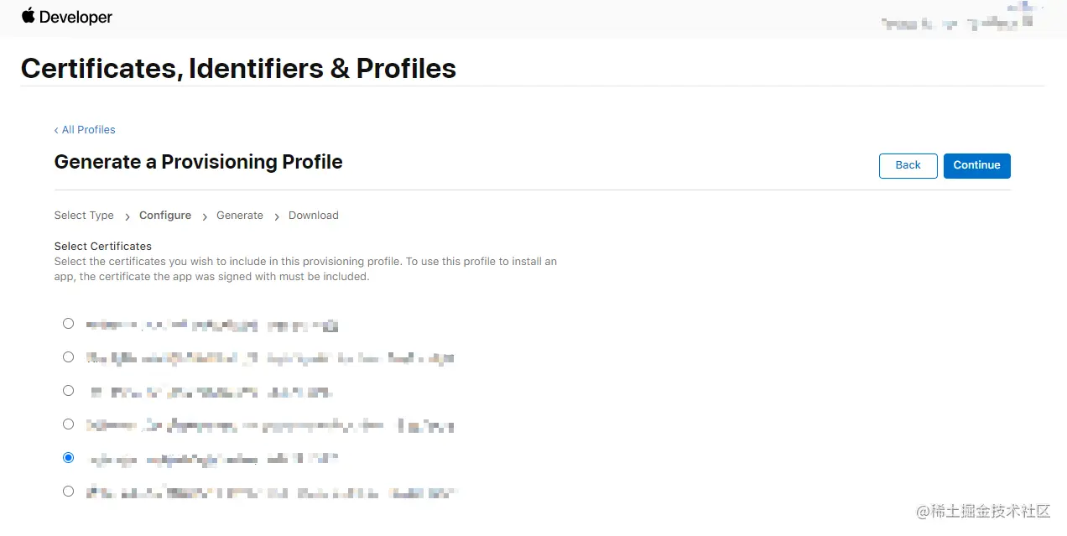Viewport: 1067px width, 536px height.
Task: Click the selected fifth certificate radio button
Action: (69, 458)
